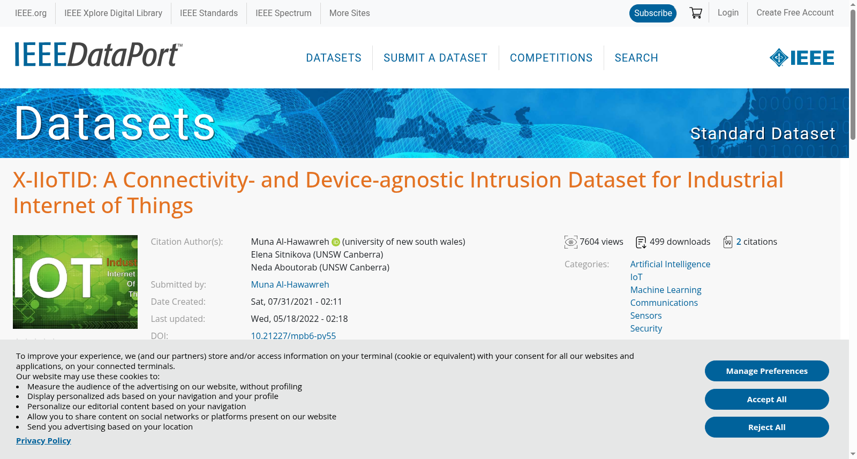
Task: Click date 'Sat, 07/31/2021 - 02:11'
Action: (297, 302)
